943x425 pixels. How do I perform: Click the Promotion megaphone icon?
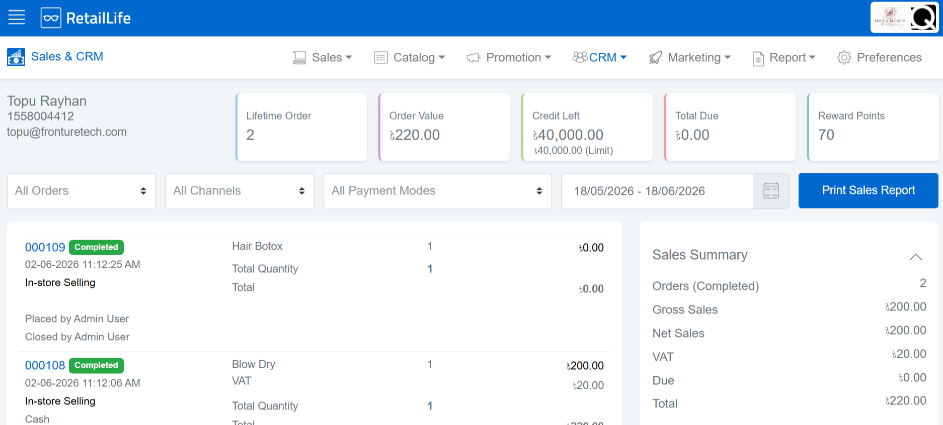click(474, 58)
